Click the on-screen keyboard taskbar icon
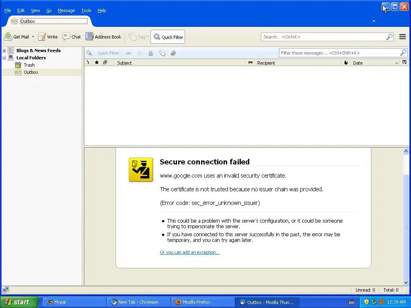The width and height of the screenshot is (411, 308). [352, 302]
